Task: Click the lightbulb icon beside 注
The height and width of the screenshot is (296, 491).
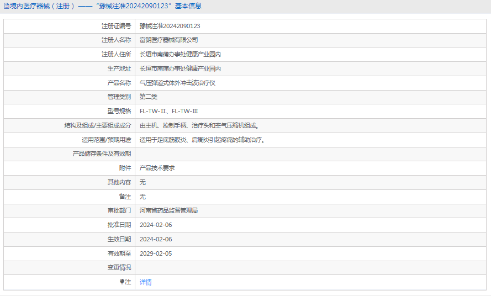Action: (122, 282)
